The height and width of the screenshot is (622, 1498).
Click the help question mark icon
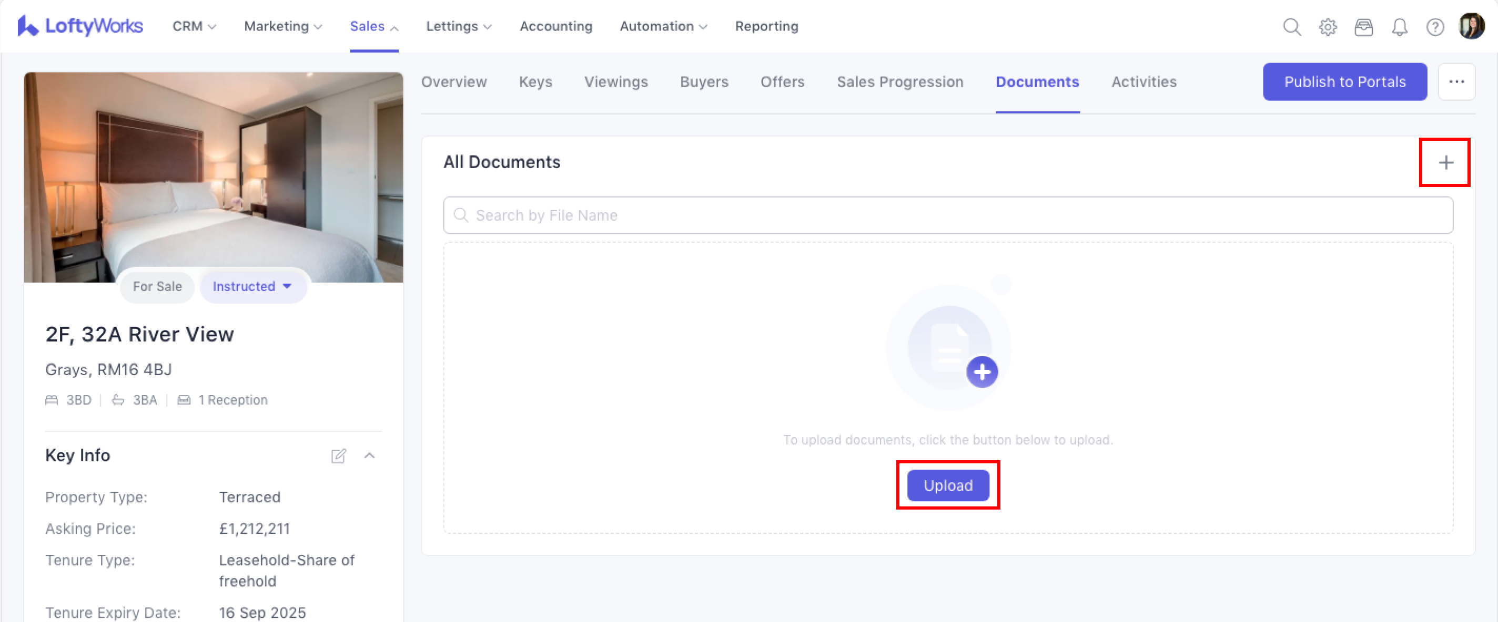(1434, 27)
